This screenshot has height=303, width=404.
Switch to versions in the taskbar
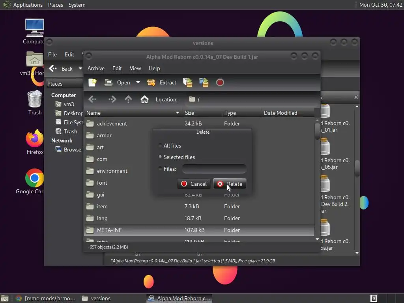coord(96,298)
